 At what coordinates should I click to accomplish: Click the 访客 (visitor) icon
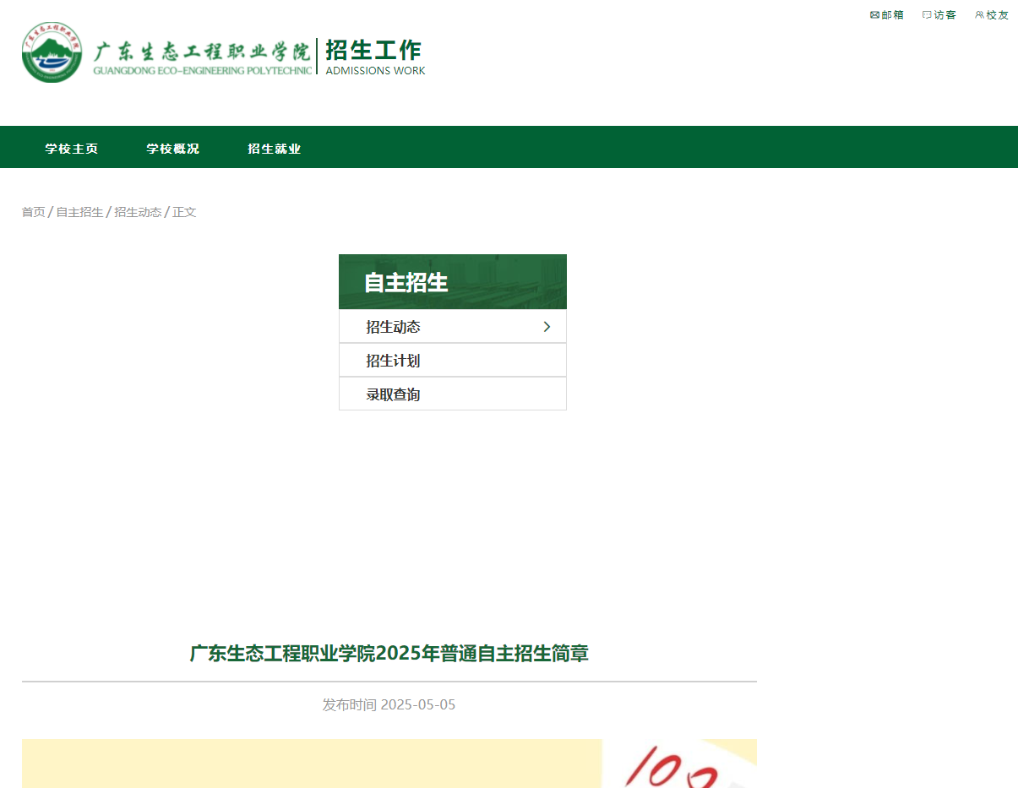coord(939,14)
